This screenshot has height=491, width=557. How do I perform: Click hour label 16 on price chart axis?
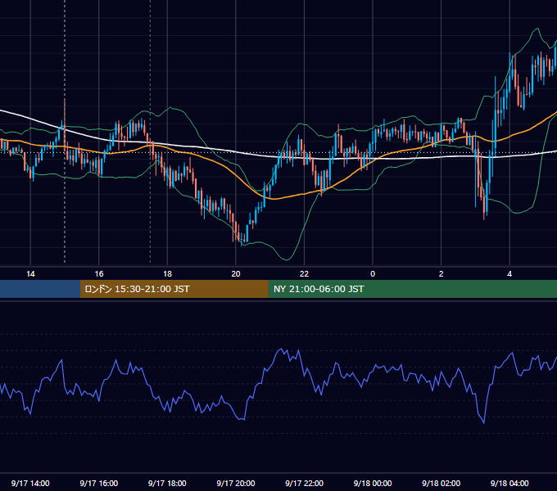[99, 274]
